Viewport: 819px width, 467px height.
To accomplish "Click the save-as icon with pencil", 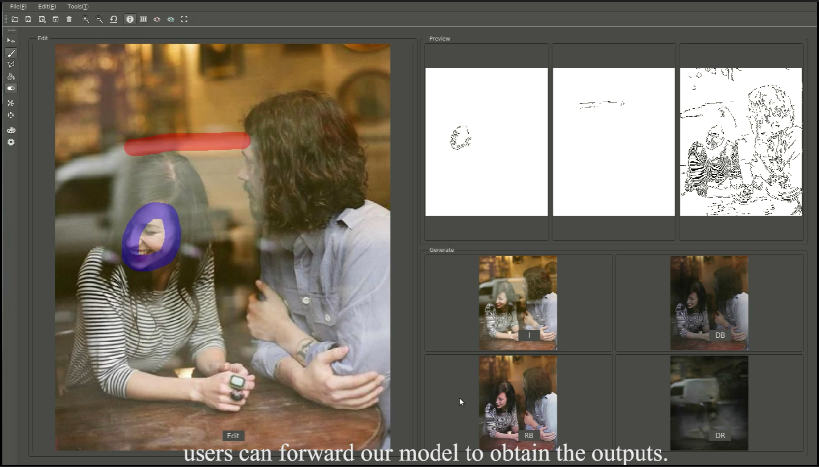I will [x=42, y=19].
